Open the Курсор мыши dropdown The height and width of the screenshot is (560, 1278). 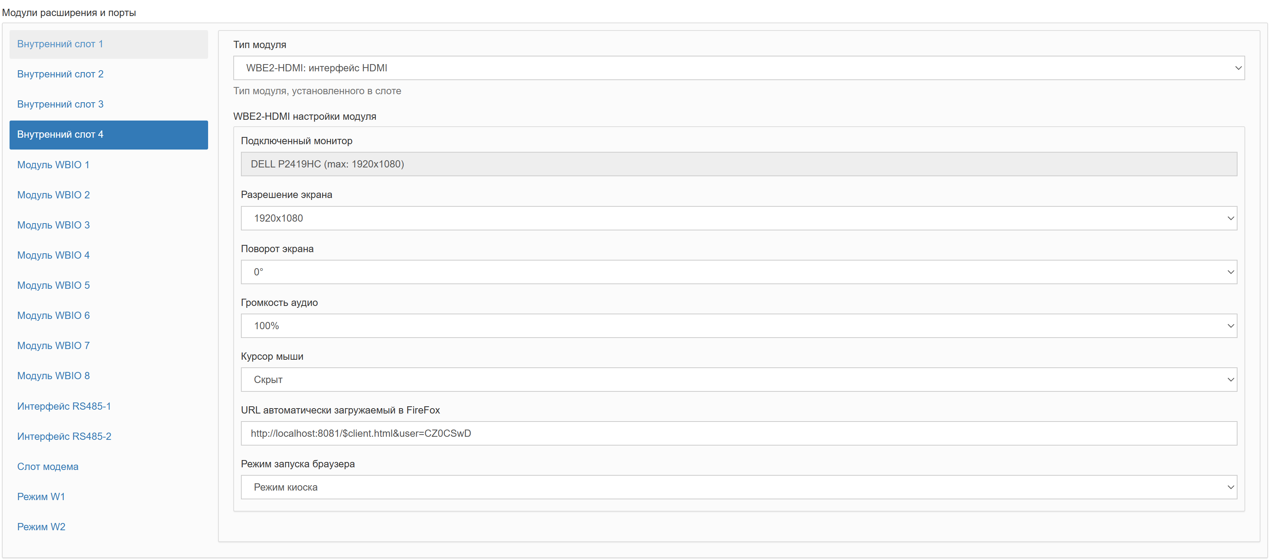(x=738, y=380)
